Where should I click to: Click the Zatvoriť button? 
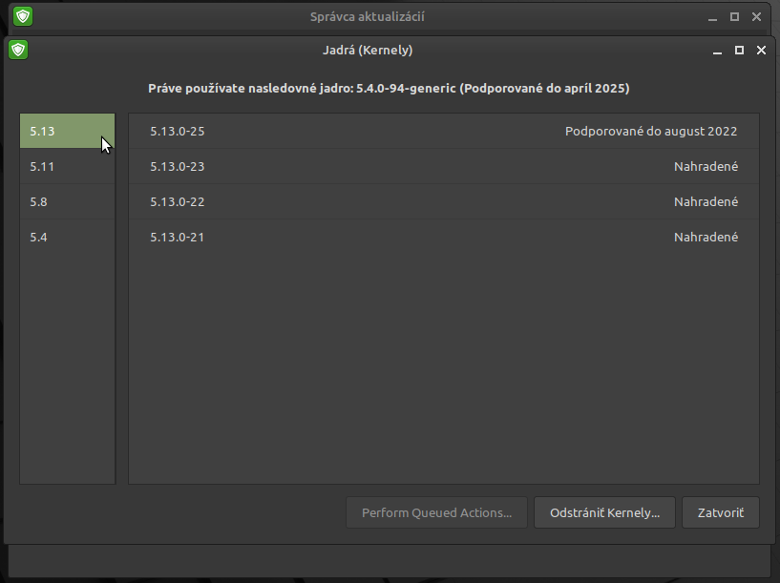coord(720,512)
